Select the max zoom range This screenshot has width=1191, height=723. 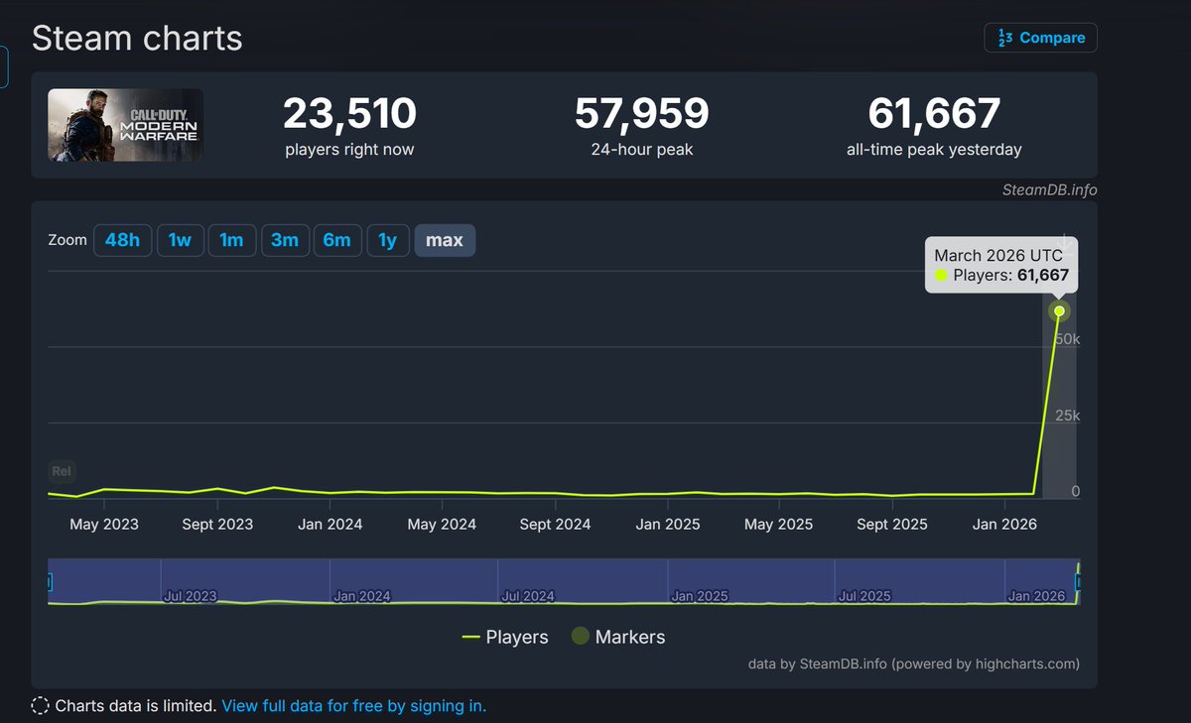[445, 240]
